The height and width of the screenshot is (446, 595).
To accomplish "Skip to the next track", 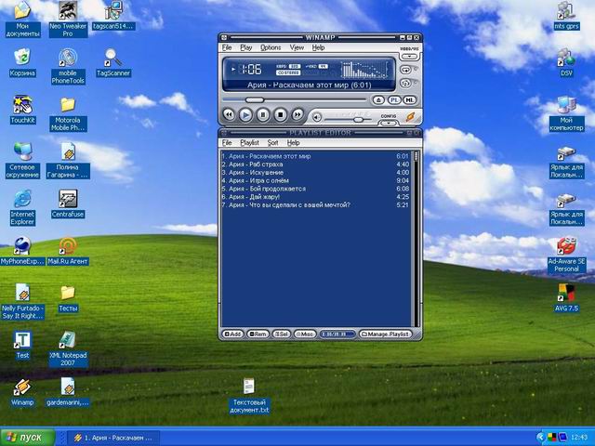I will point(297,114).
